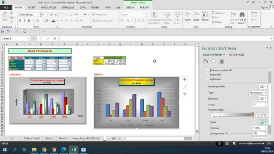Viewport: 274px width, 154px height.
Task: Open the Size & Properties icon
Action: click(x=222, y=62)
